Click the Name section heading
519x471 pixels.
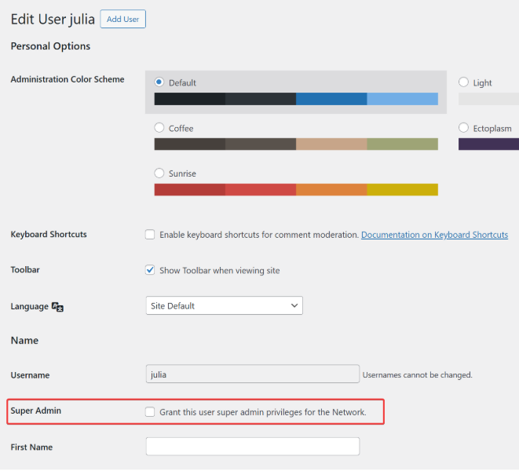click(24, 340)
